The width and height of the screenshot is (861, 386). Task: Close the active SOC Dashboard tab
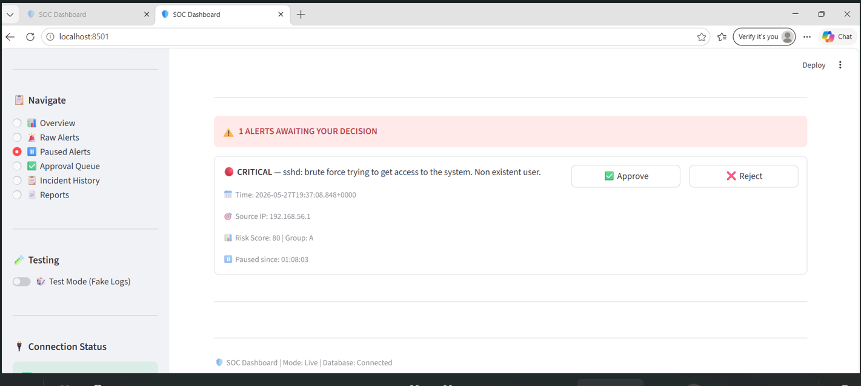[281, 15]
